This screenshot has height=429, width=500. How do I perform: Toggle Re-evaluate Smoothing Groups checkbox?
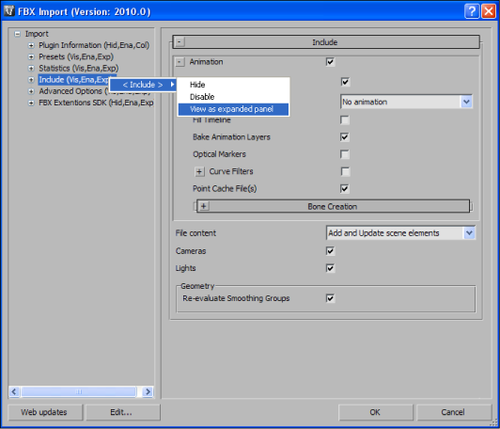(x=330, y=298)
